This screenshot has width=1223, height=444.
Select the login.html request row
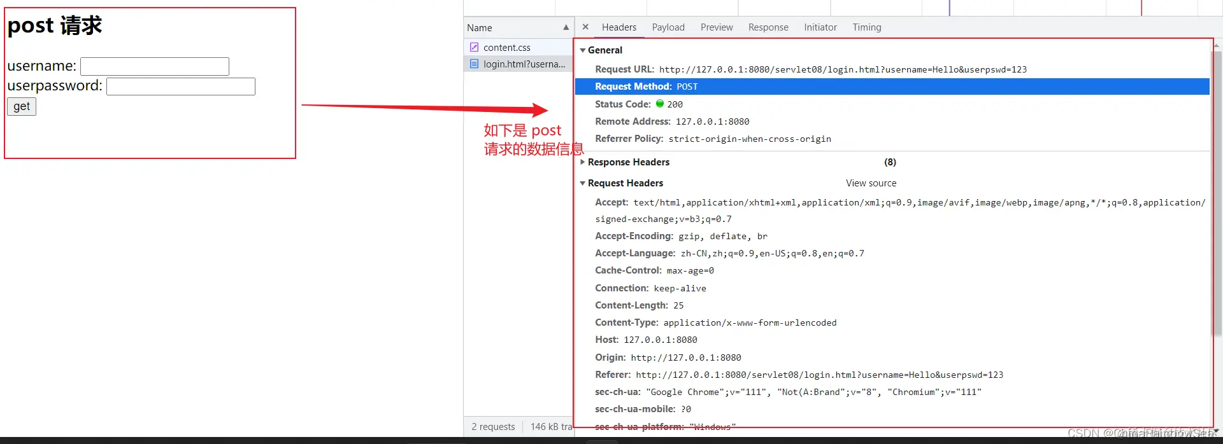click(x=518, y=64)
